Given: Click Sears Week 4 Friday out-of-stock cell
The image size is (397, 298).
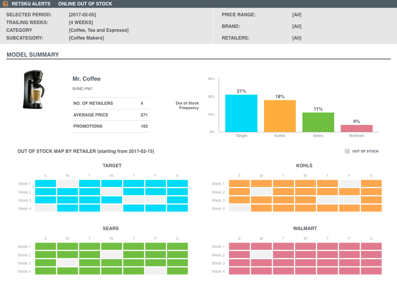Looking at the screenshot, I should 155,271.
